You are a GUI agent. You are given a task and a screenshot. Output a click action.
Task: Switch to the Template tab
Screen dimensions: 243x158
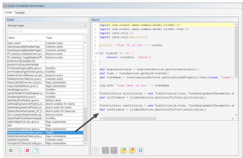[x=20, y=13]
